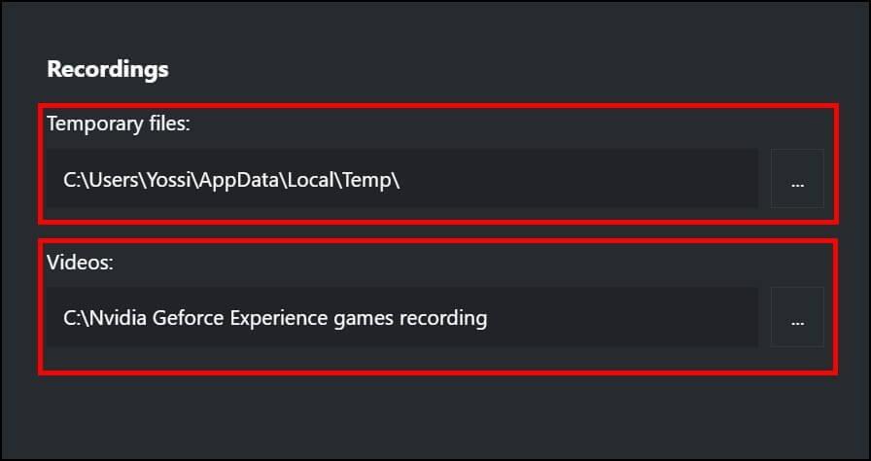This screenshot has height=461, width=871.
Task: Open the browse button for Videos folder
Action: 796,317
